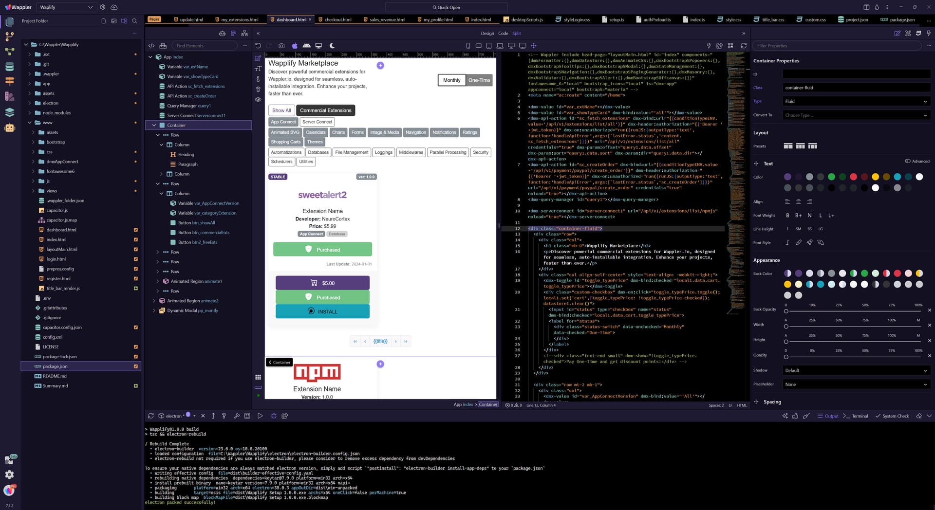Image resolution: width=935 pixels, height=510 pixels.
Task: Set line height to LG
Action: [x=821, y=229]
